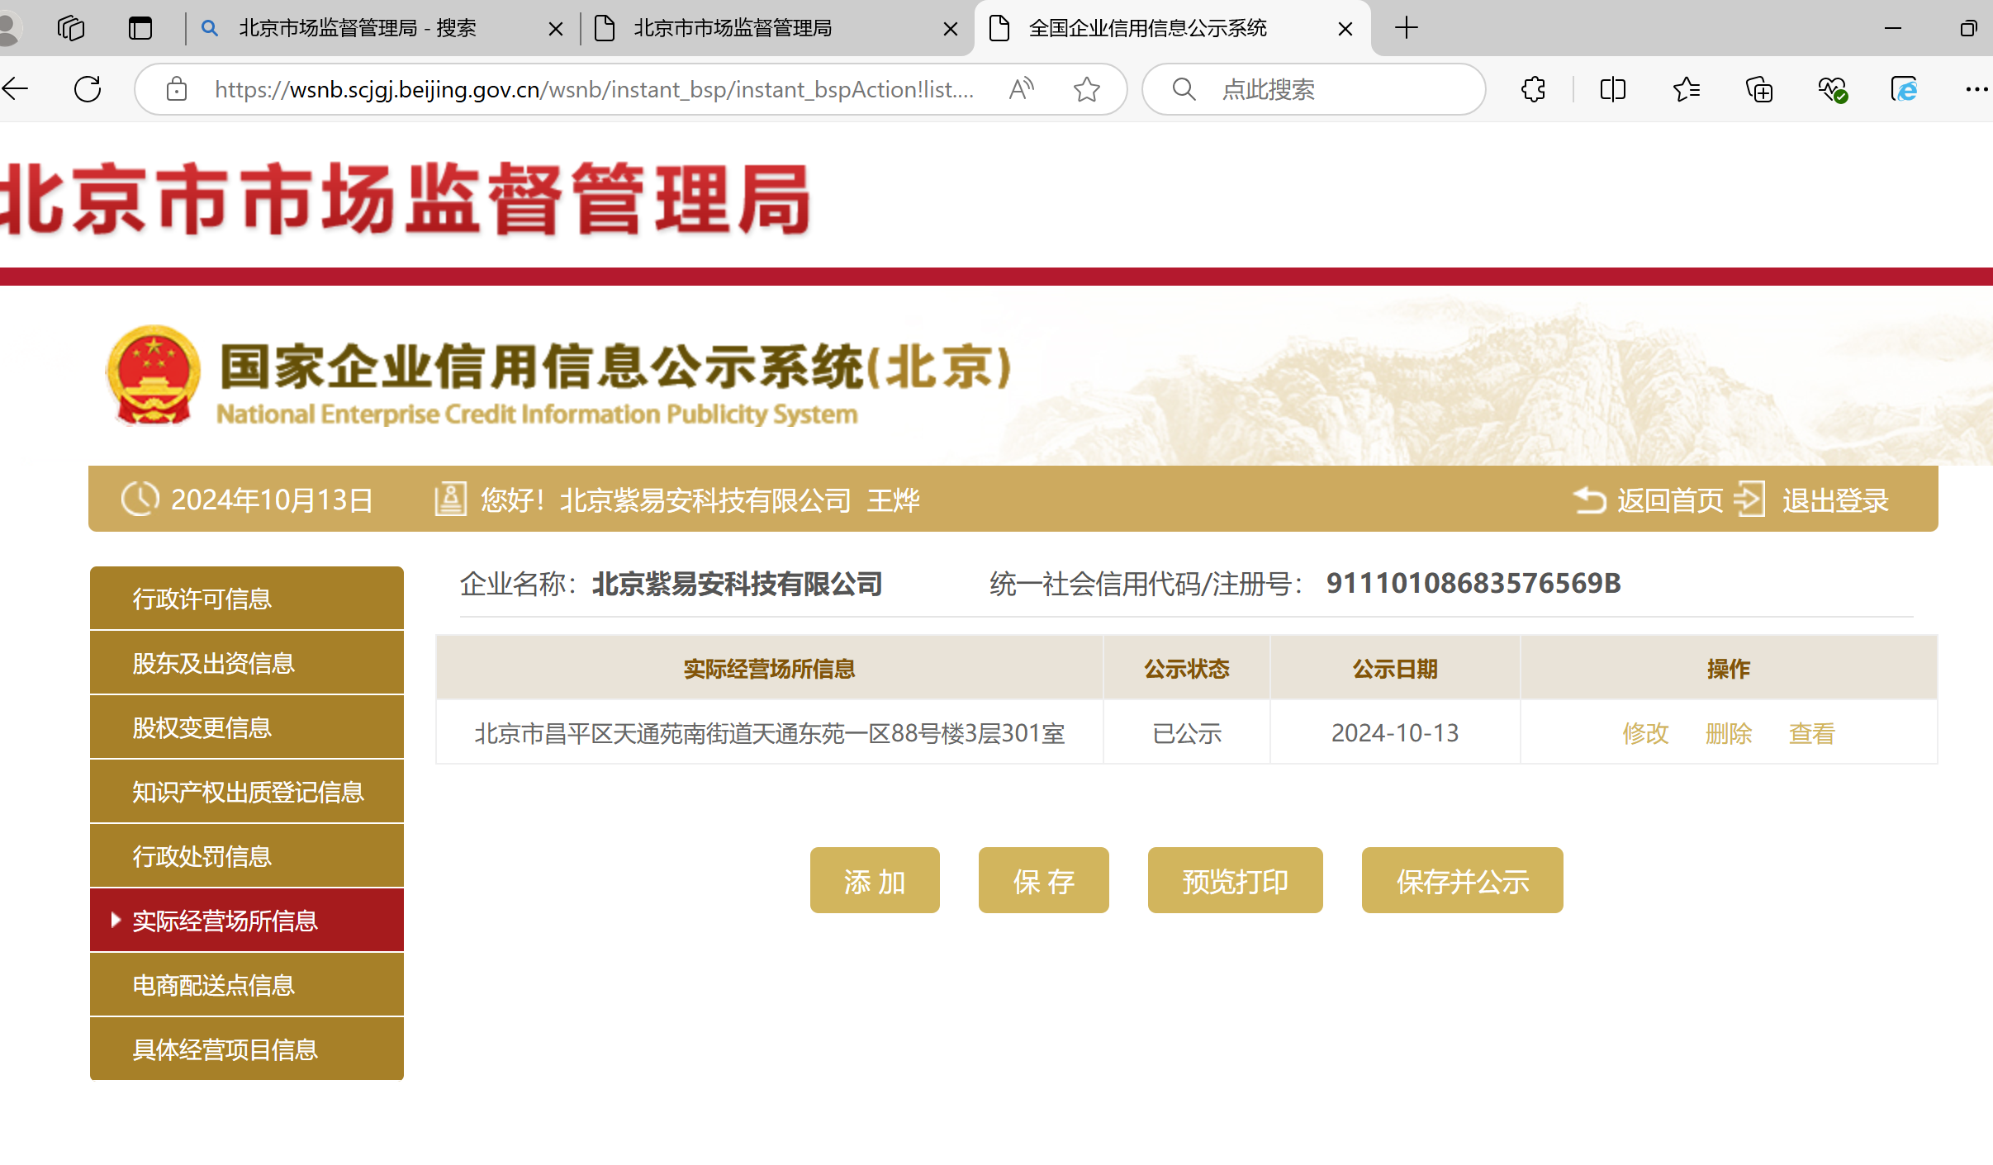This screenshot has width=1993, height=1165.
Task: Add page to favorites star icon
Action: point(1087,88)
